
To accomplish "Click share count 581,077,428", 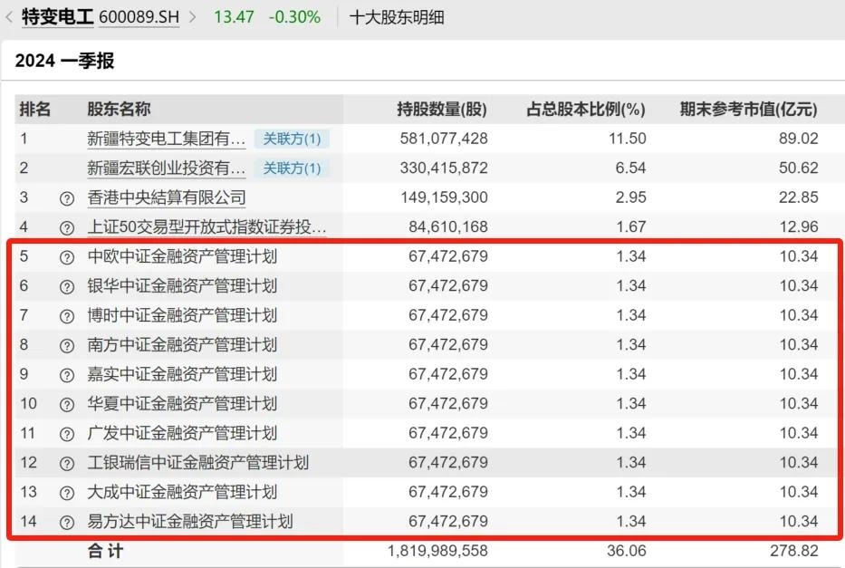I will click(x=444, y=139).
